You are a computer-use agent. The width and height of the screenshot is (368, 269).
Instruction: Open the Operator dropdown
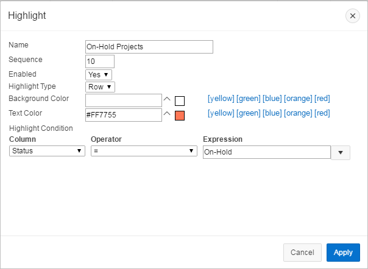click(x=143, y=151)
